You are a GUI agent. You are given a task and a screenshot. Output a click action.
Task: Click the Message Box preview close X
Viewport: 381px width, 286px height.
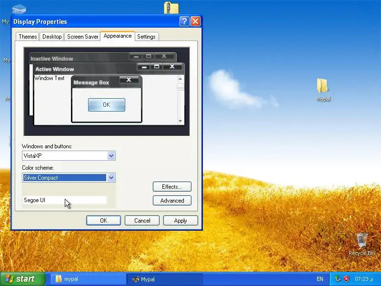(129, 80)
